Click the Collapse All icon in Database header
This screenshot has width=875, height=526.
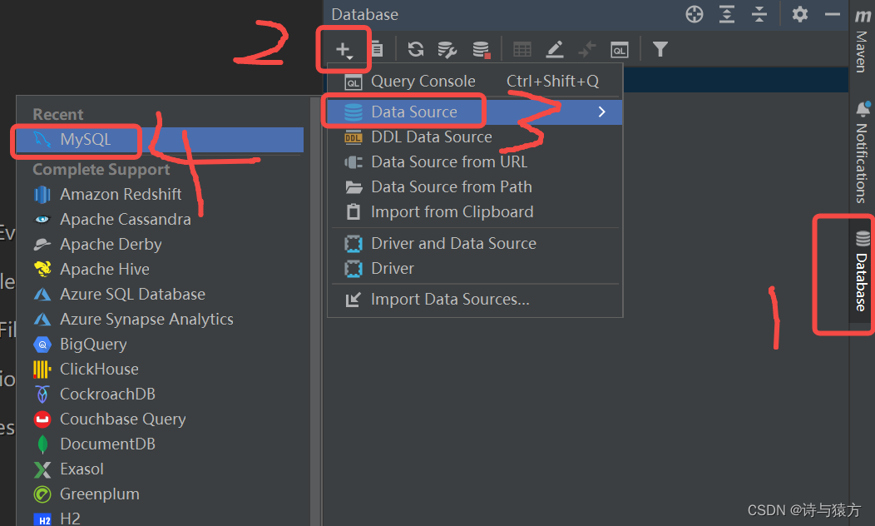coord(759,14)
